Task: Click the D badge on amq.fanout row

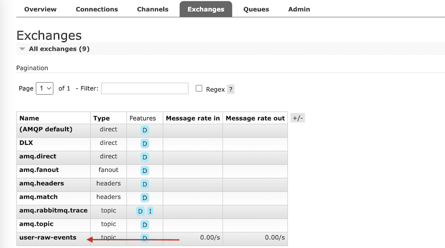Action: pyautogui.click(x=145, y=171)
